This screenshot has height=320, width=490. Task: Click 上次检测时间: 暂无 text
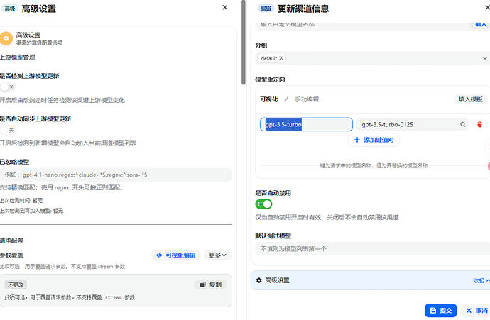(x=21, y=200)
